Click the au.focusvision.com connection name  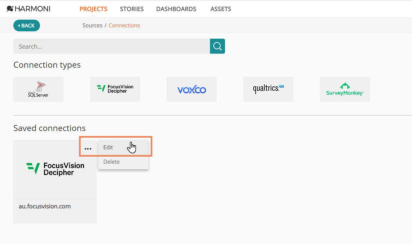coord(45,206)
